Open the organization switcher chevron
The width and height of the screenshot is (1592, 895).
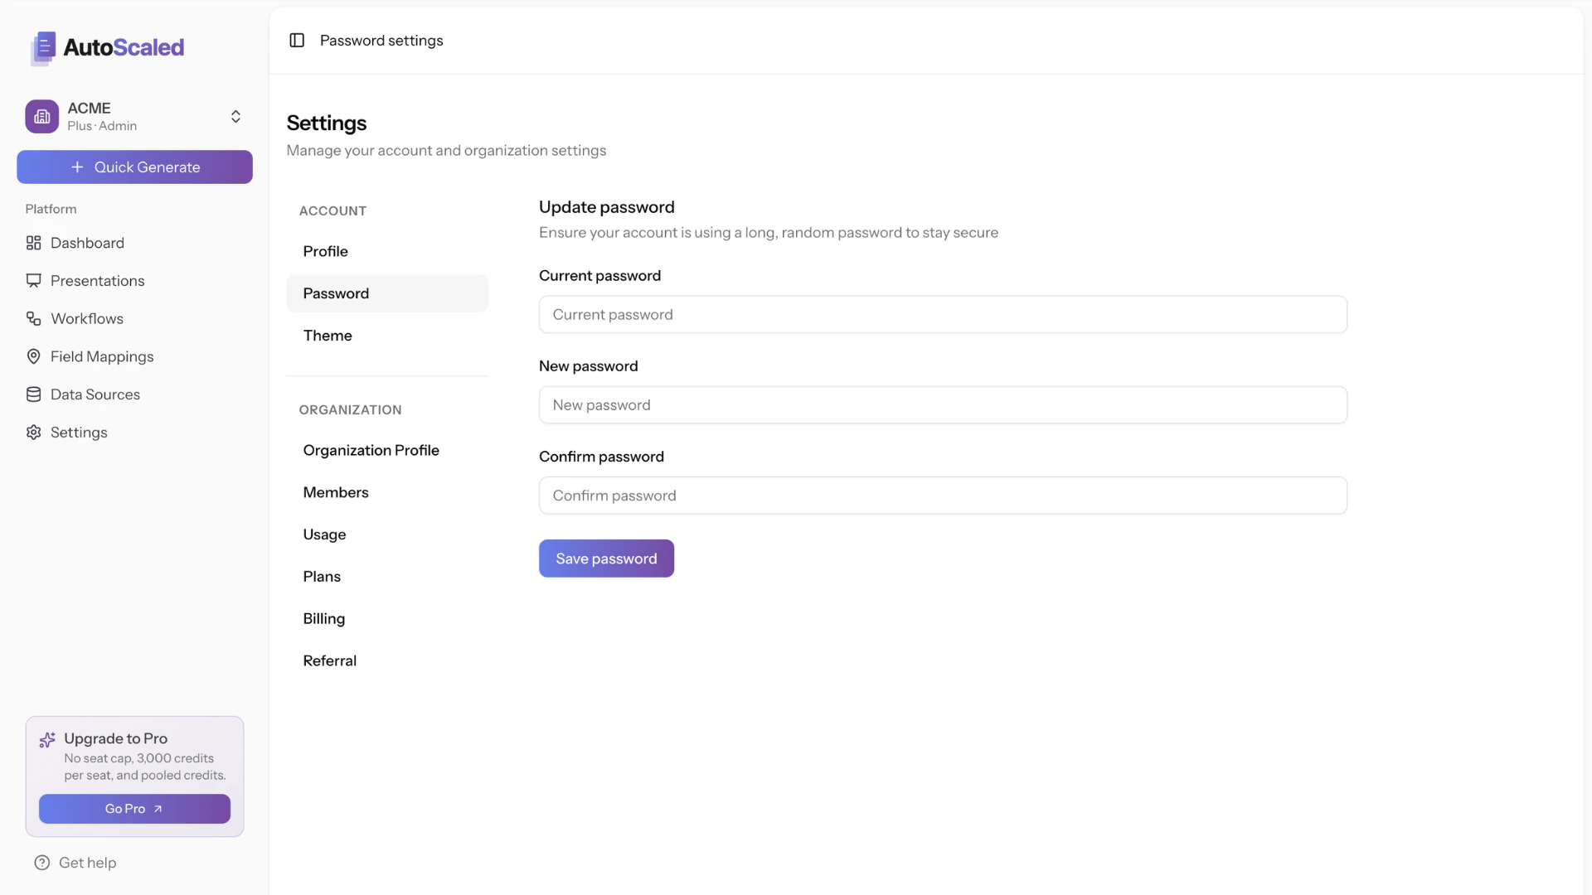235,116
